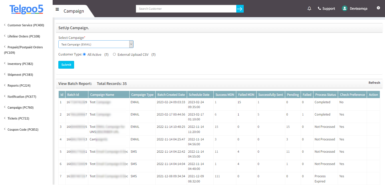Click the notification bell icon
Image resolution: width=385 pixels, height=185 pixels.
pos(309,9)
